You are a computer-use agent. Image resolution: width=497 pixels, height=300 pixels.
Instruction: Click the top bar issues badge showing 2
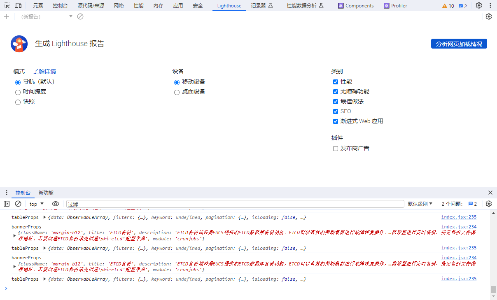pyautogui.click(x=463, y=6)
